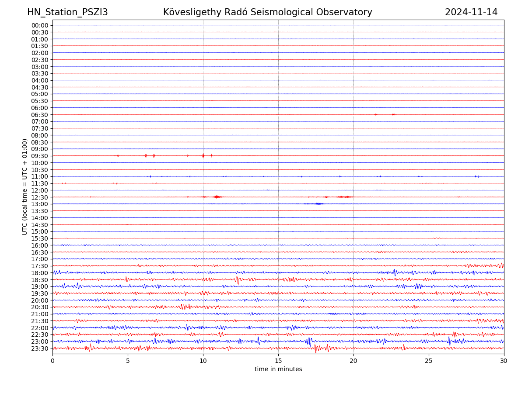Click the 5 tick on minutes axis
The image size is (525, 393).
[x=128, y=361]
